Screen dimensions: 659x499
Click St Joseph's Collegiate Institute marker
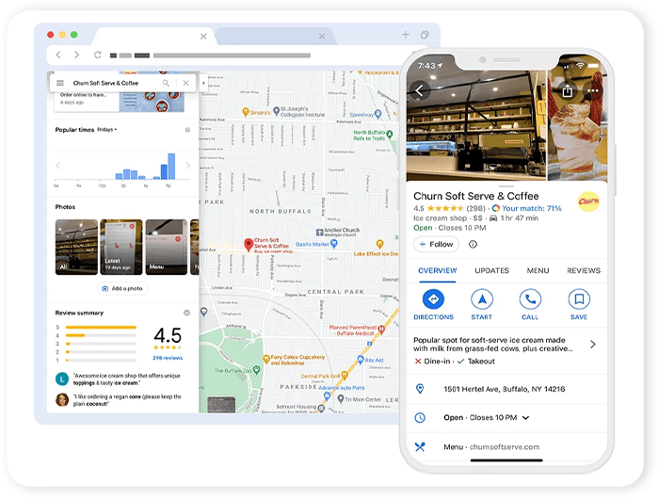tap(276, 111)
